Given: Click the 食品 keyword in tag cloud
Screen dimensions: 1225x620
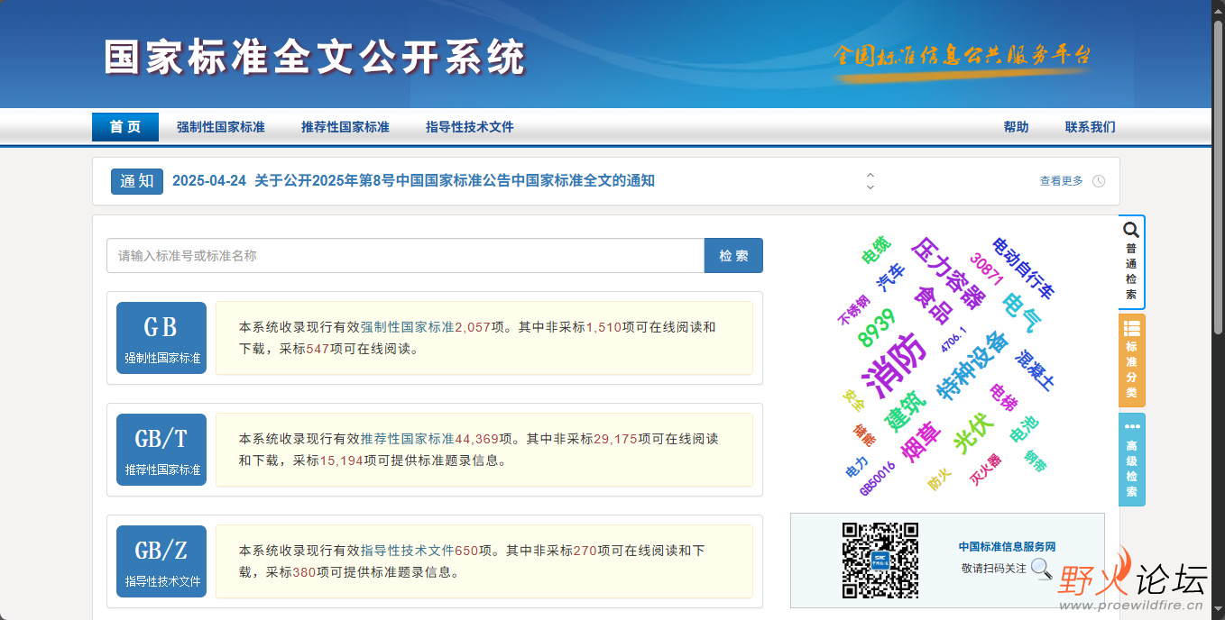Looking at the screenshot, I should (934, 305).
